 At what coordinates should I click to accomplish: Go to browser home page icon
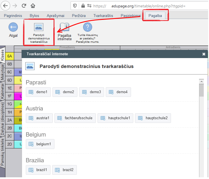(33, 6)
